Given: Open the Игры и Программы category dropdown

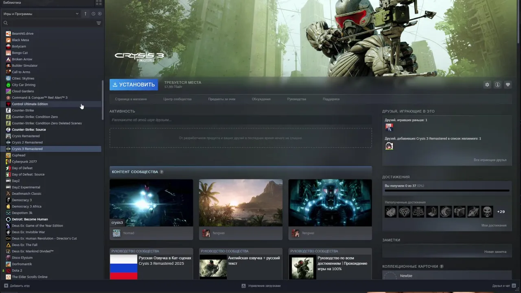Looking at the screenshot, I should [x=41, y=14].
